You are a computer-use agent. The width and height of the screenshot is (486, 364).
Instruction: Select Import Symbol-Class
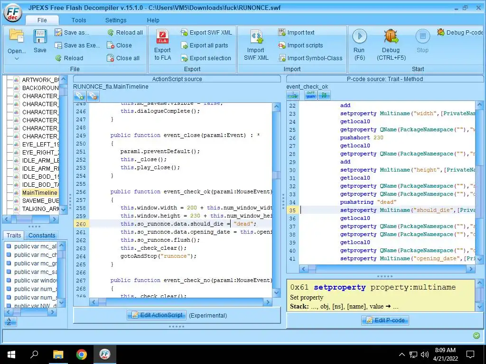point(310,58)
